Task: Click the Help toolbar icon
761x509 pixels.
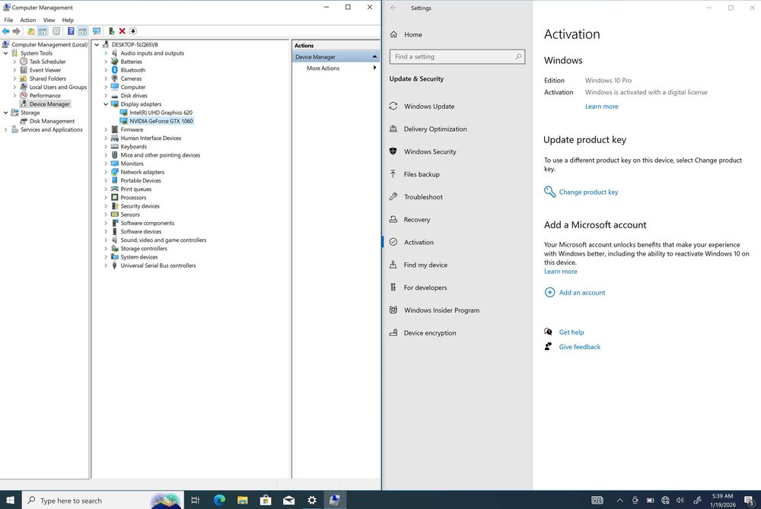Action: click(71, 31)
